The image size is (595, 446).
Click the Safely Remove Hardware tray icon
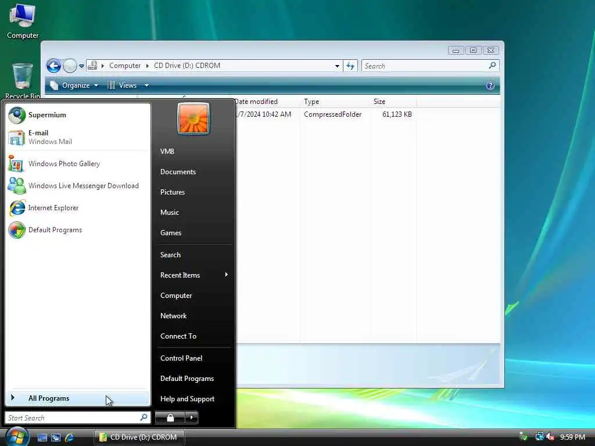[524, 437]
